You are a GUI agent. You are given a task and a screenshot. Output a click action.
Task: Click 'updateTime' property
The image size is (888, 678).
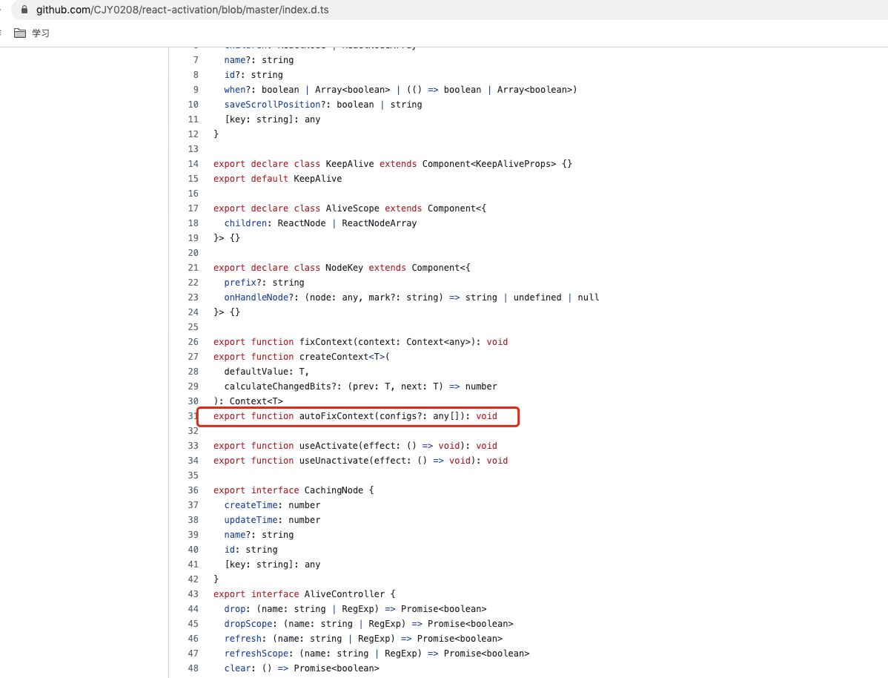click(x=251, y=520)
